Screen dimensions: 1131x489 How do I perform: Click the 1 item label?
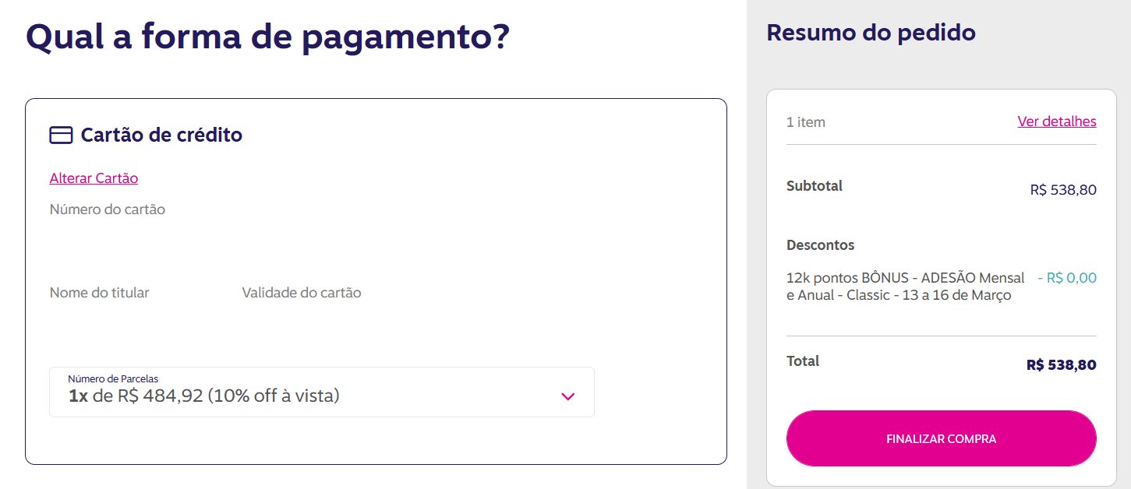[x=806, y=122]
